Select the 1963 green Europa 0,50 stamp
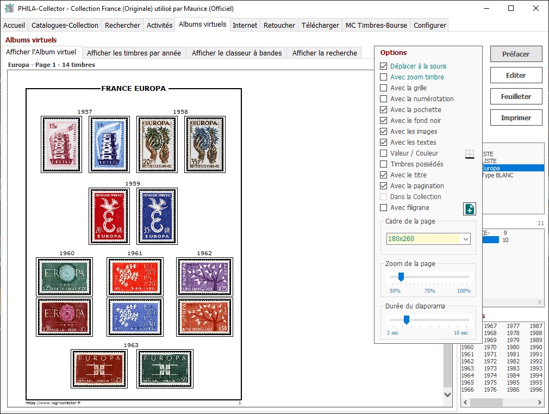549x414 pixels. click(165, 369)
